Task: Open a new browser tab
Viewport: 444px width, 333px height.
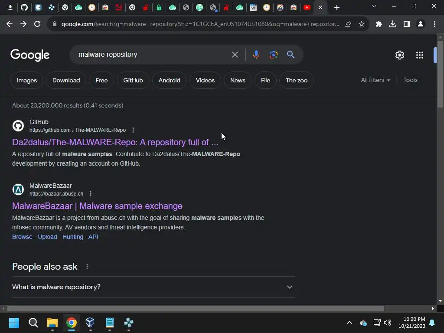Action: tap(336, 8)
